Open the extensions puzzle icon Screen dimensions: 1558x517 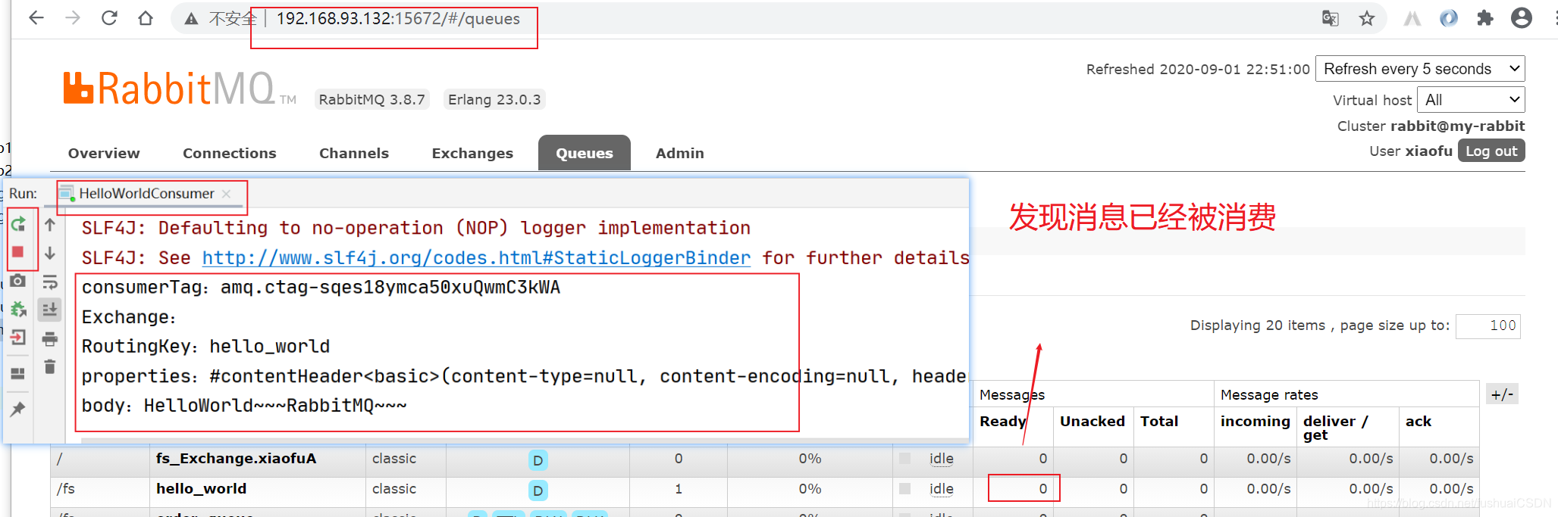tap(1485, 18)
